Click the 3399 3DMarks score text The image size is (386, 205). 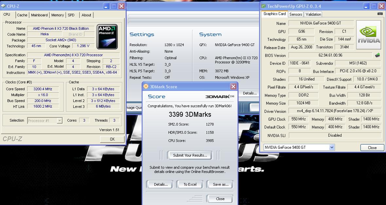point(190,114)
